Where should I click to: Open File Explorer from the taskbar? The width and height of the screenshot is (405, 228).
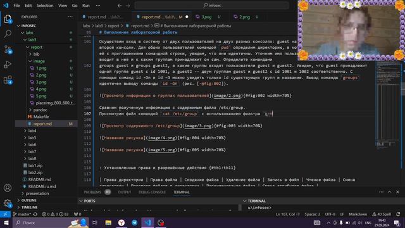tap(108, 222)
